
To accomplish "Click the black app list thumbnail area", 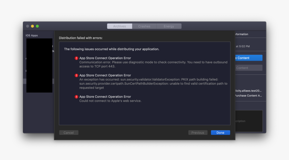I will click(x=39, y=65).
